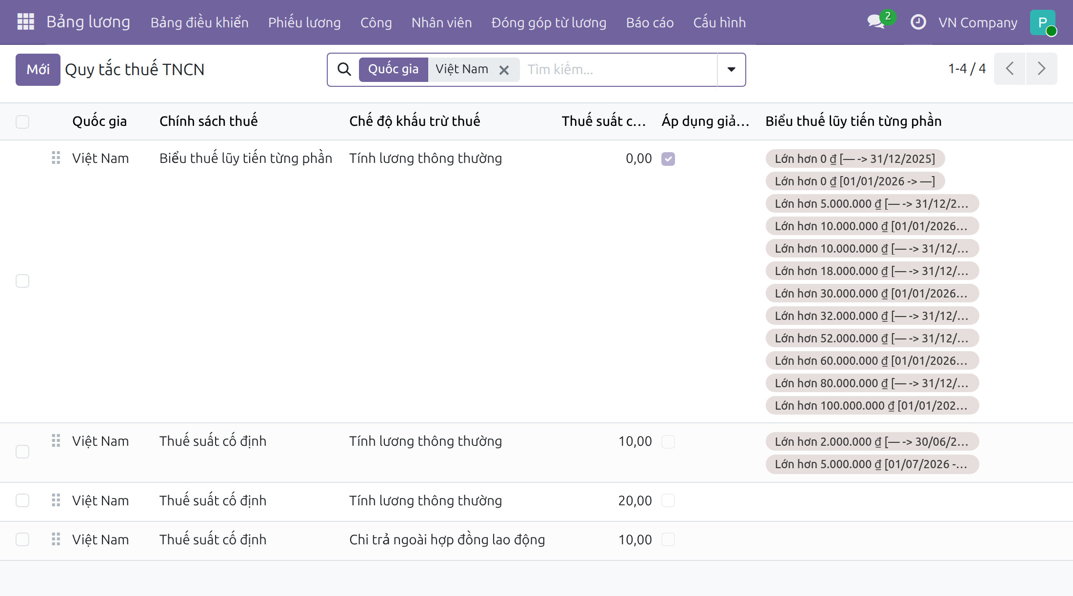Sort by Chế độ khấu trừ thuế header
Viewport: 1073px width, 596px height.
point(415,121)
